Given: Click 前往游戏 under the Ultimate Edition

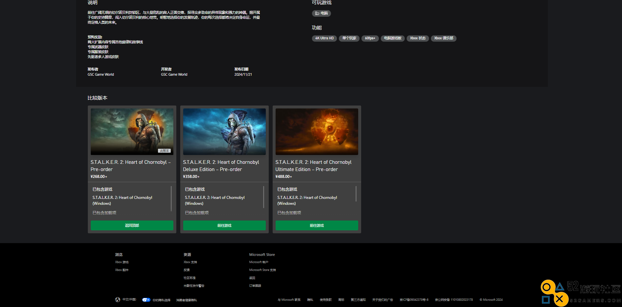Looking at the screenshot, I should coord(317,225).
